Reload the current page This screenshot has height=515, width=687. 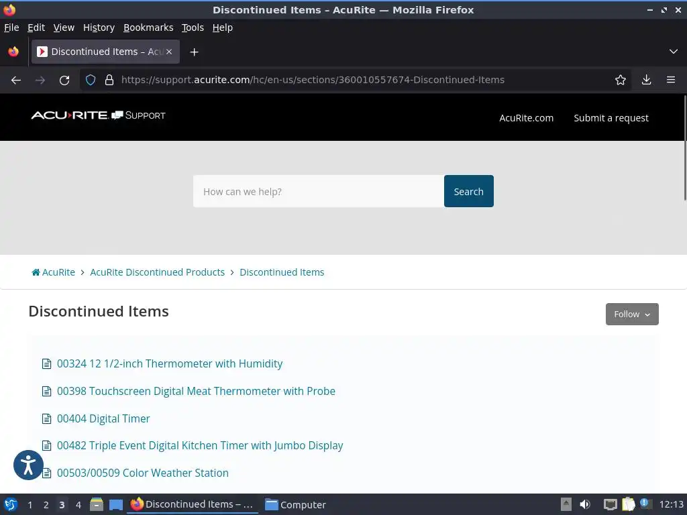(64, 80)
